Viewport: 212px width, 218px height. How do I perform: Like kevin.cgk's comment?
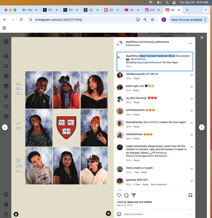[x=192, y=87]
